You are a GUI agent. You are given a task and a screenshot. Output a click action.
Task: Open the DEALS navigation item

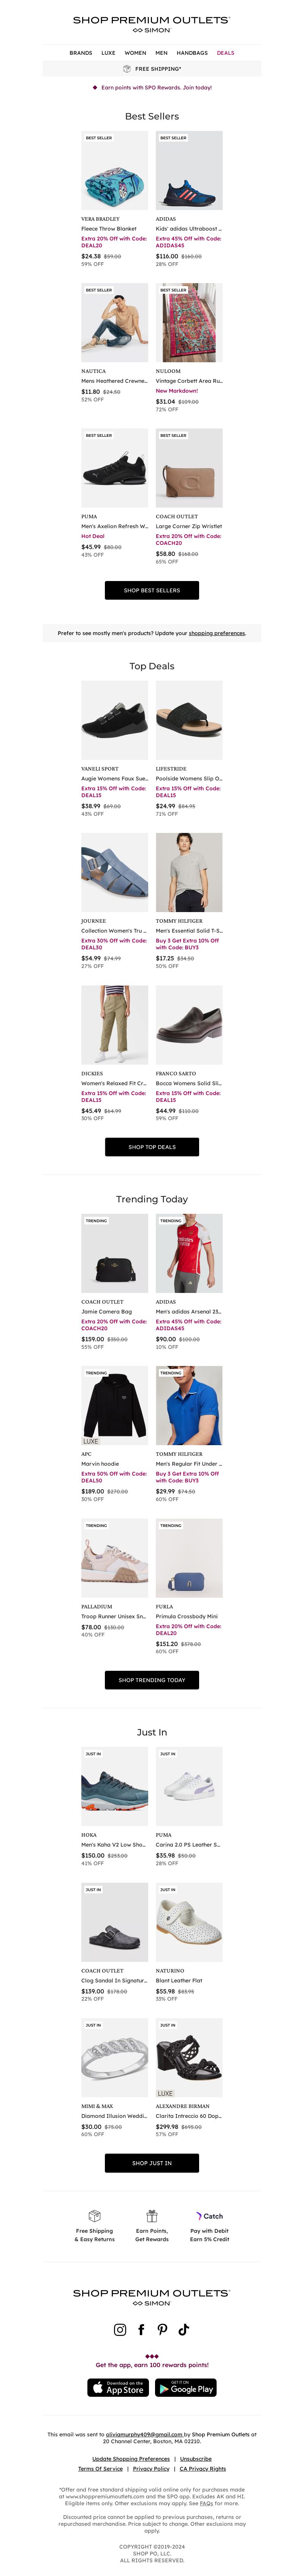coord(226,53)
